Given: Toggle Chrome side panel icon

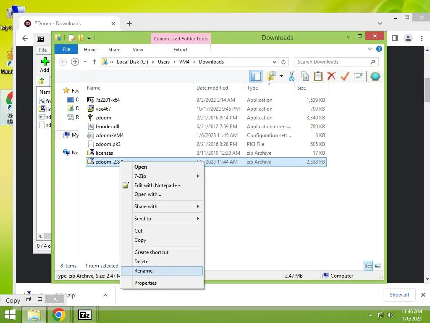Looking at the screenshot, I should click(395, 38).
